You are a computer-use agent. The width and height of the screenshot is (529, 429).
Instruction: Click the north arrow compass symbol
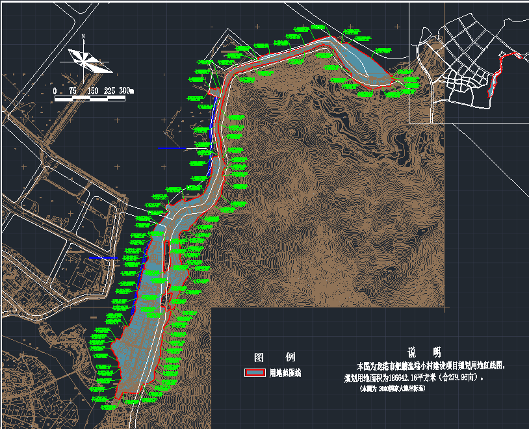click(x=85, y=61)
